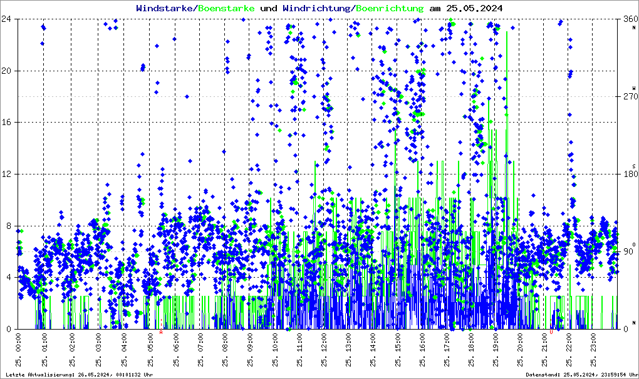Click the "20:00" time axis label

[520, 342]
